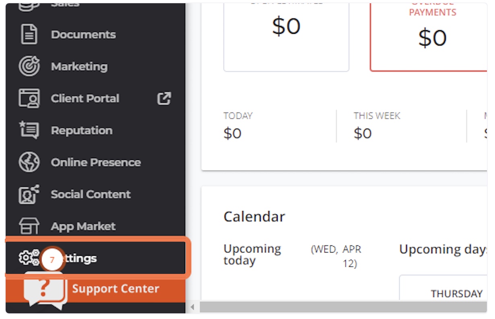The image size is (495, 319).
Task: Open the Online Presence label
Action: click(96, 162)
